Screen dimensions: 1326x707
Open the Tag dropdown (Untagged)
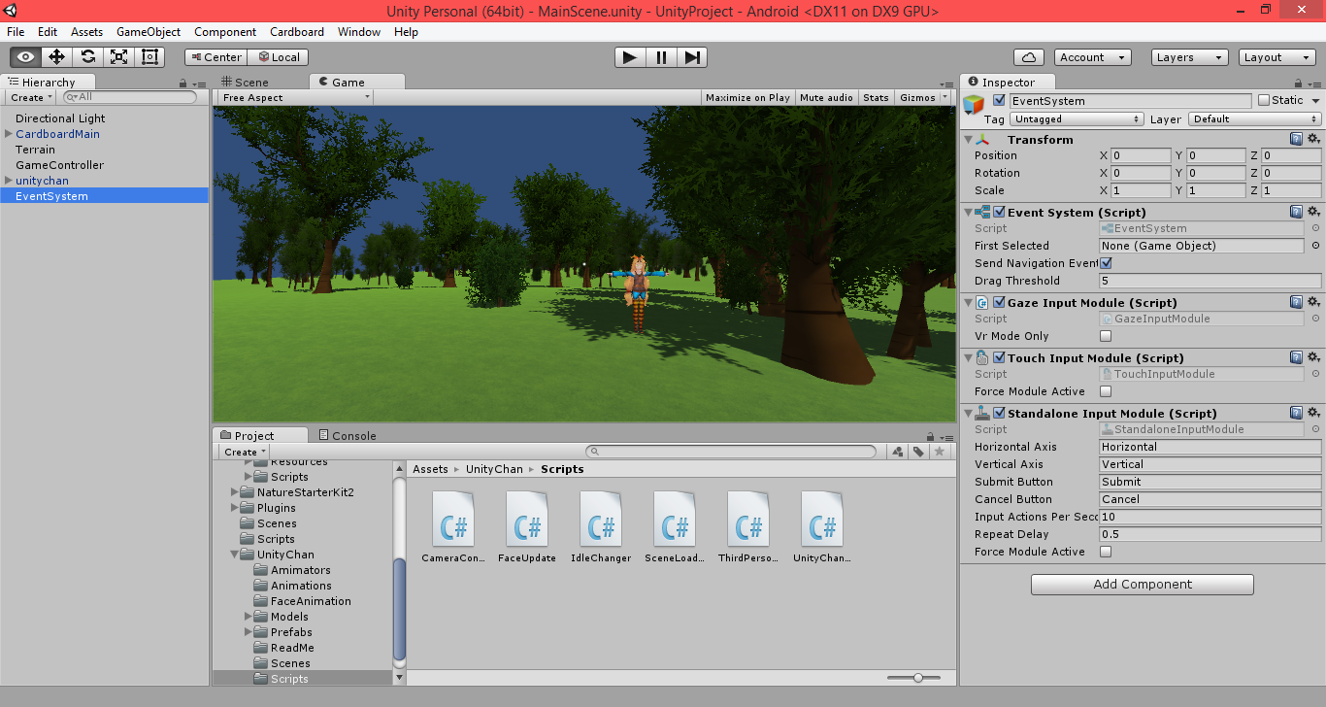1077,119
